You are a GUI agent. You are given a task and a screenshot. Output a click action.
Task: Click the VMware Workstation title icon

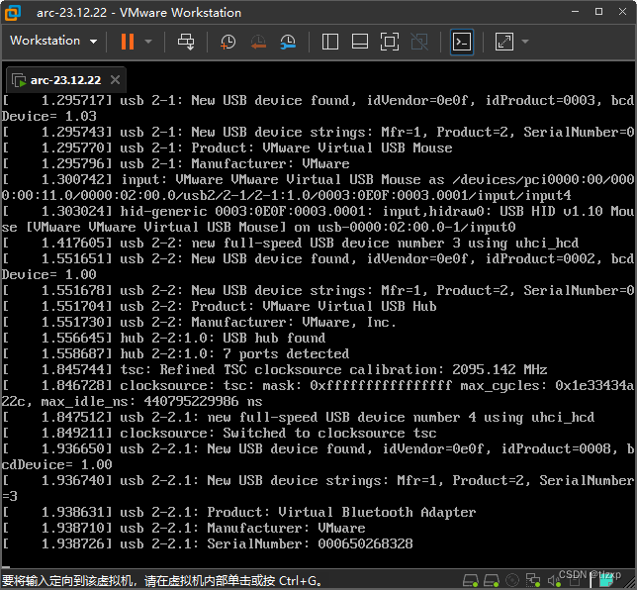(x=13, y=12)
